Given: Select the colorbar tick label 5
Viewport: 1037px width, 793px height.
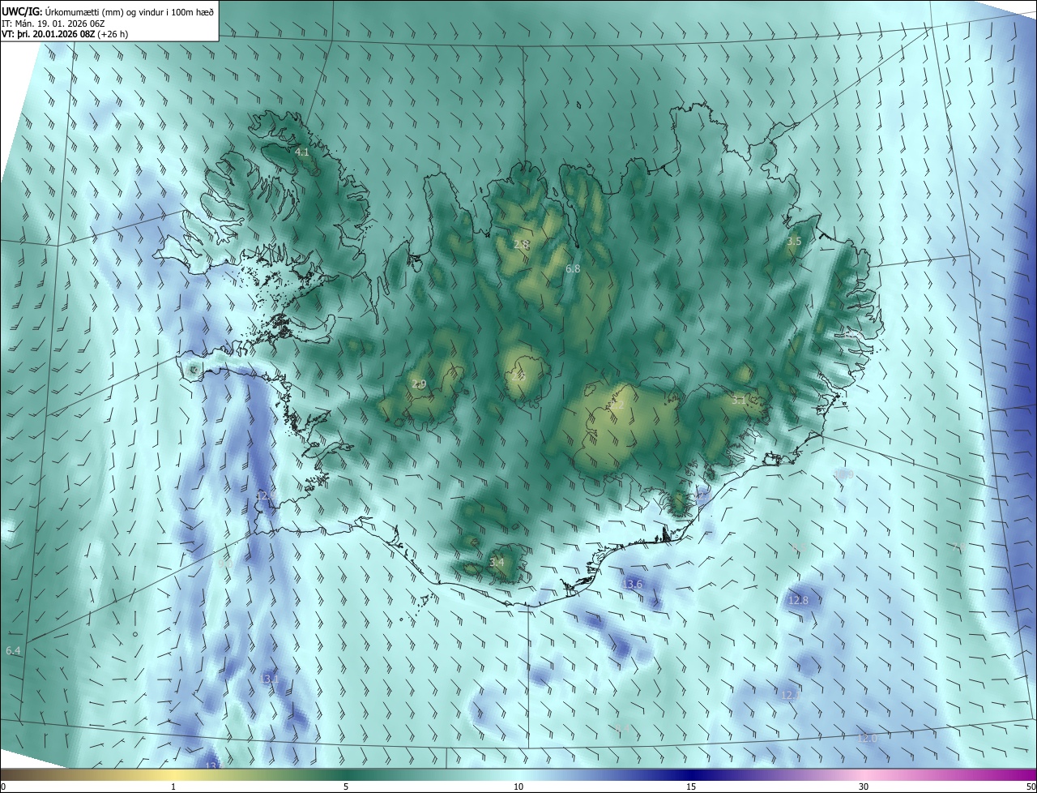Looking at the screenshot, I should coord(346,787).
